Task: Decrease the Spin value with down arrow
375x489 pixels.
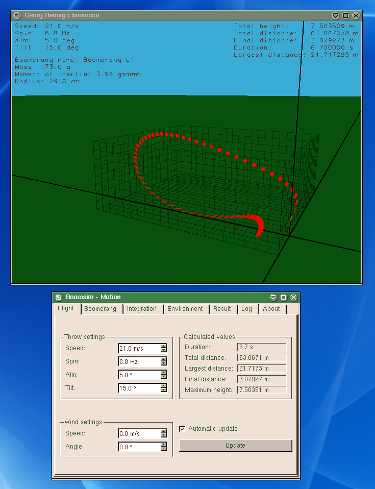Action: [x=164, y=364]
